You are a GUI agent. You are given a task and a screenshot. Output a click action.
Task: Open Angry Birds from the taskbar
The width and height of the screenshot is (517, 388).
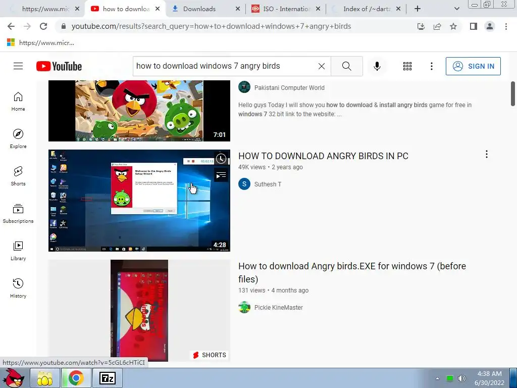14,378
